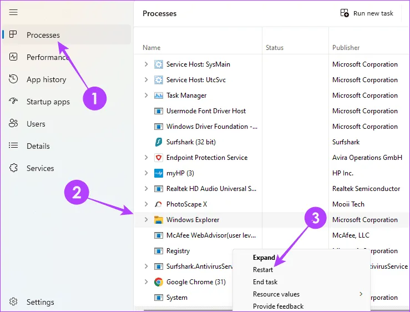Expand the Google Chrome (31) group

coord(146,282)
